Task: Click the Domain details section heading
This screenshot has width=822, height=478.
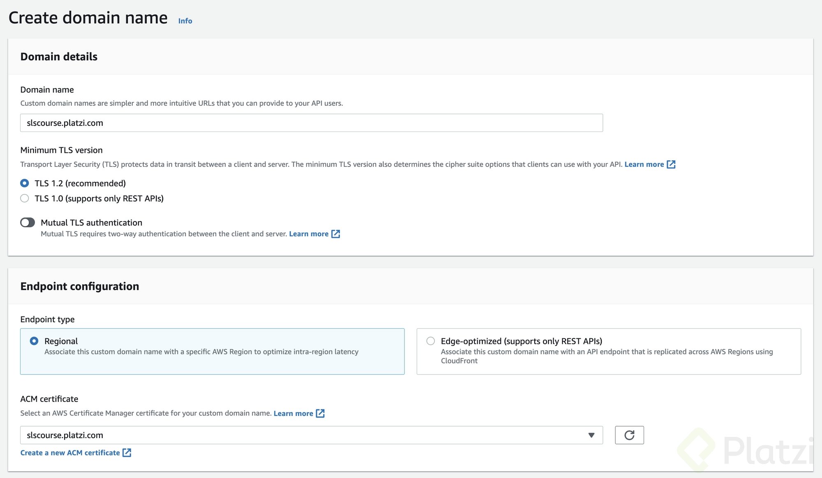Action: (59, 56)
